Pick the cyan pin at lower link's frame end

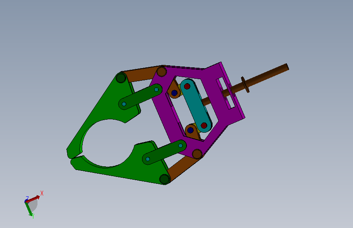[180, 146]
